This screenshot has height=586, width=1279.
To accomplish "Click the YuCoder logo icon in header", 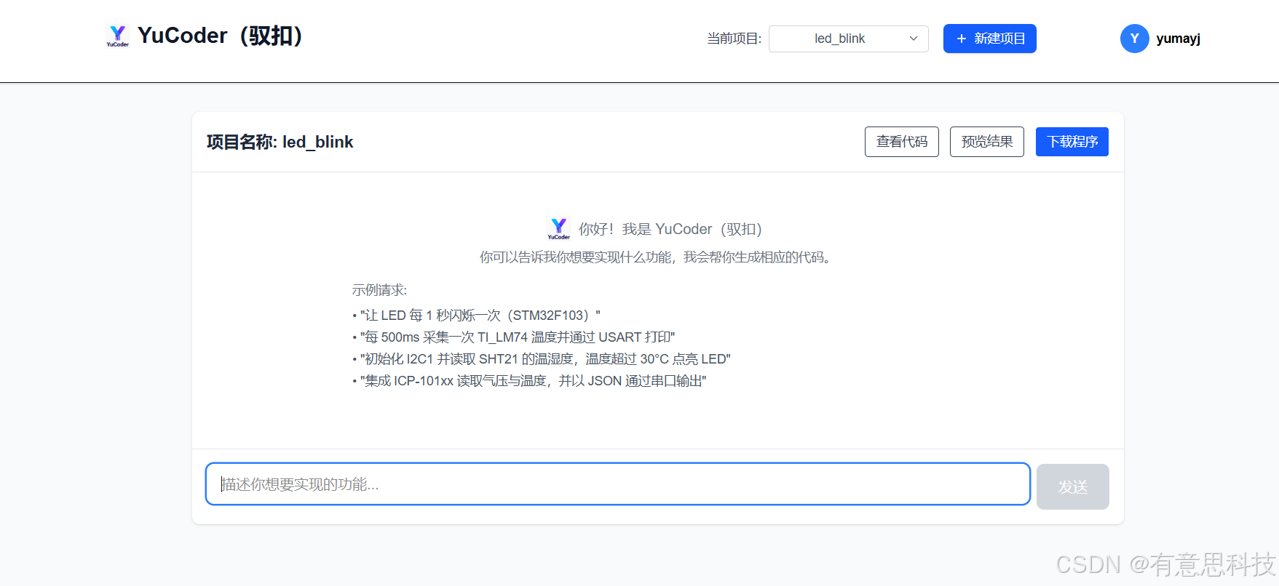I will (117, 36).
